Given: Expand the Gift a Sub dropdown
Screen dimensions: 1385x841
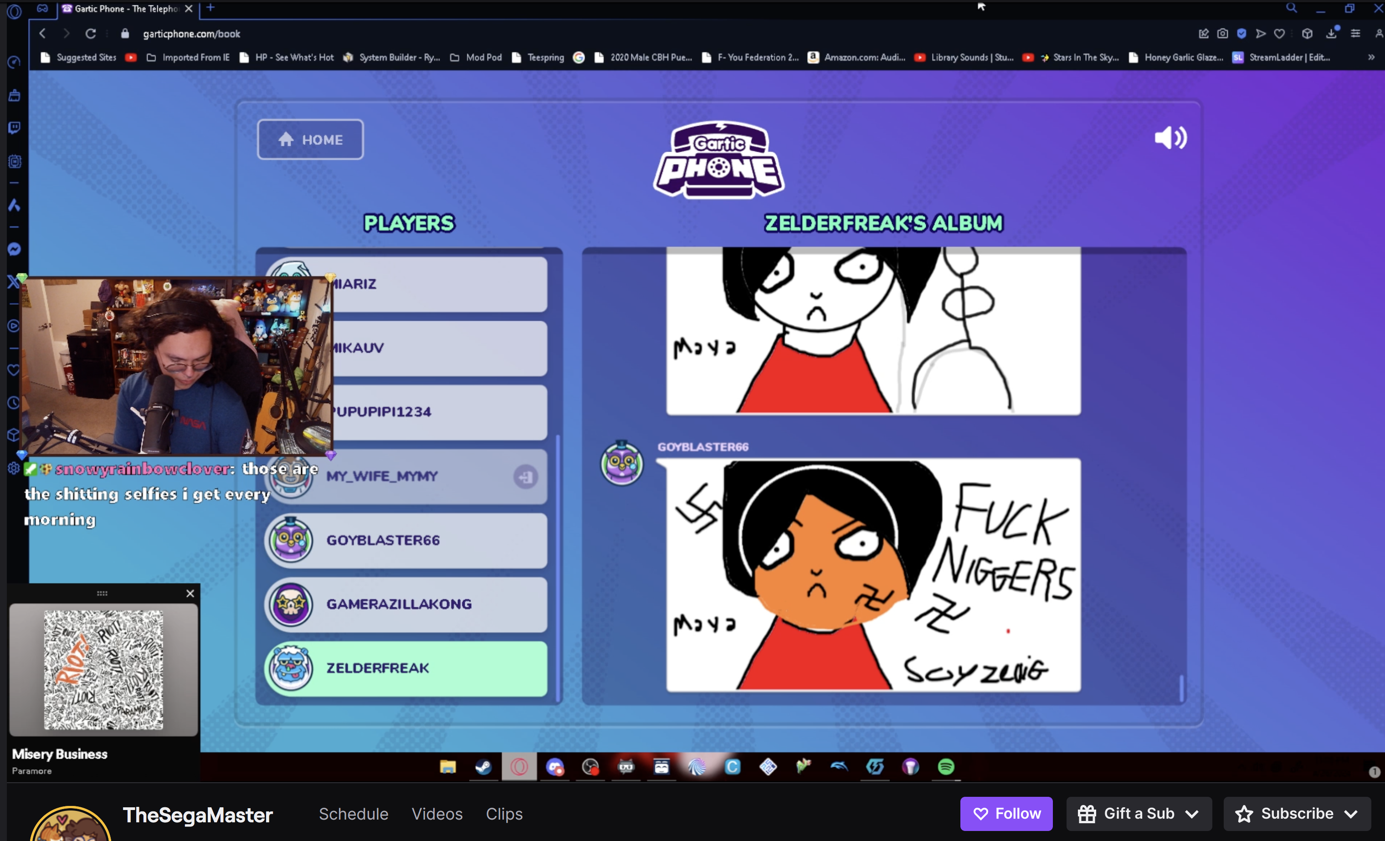Looking at the screenshot, I should [x=1192, y=814].
